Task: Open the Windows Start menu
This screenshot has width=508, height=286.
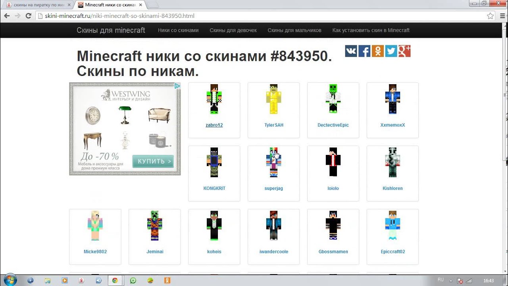Action: [10, 280]
